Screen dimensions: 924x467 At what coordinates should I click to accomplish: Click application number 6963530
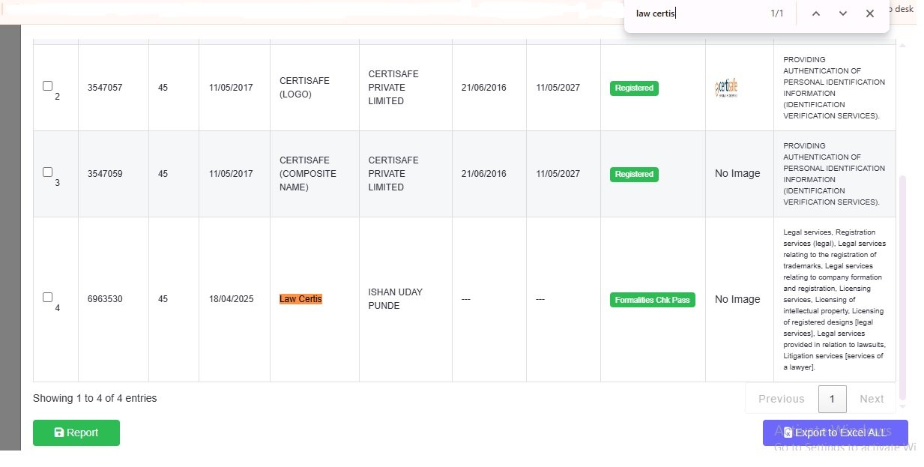coord(105,299)
